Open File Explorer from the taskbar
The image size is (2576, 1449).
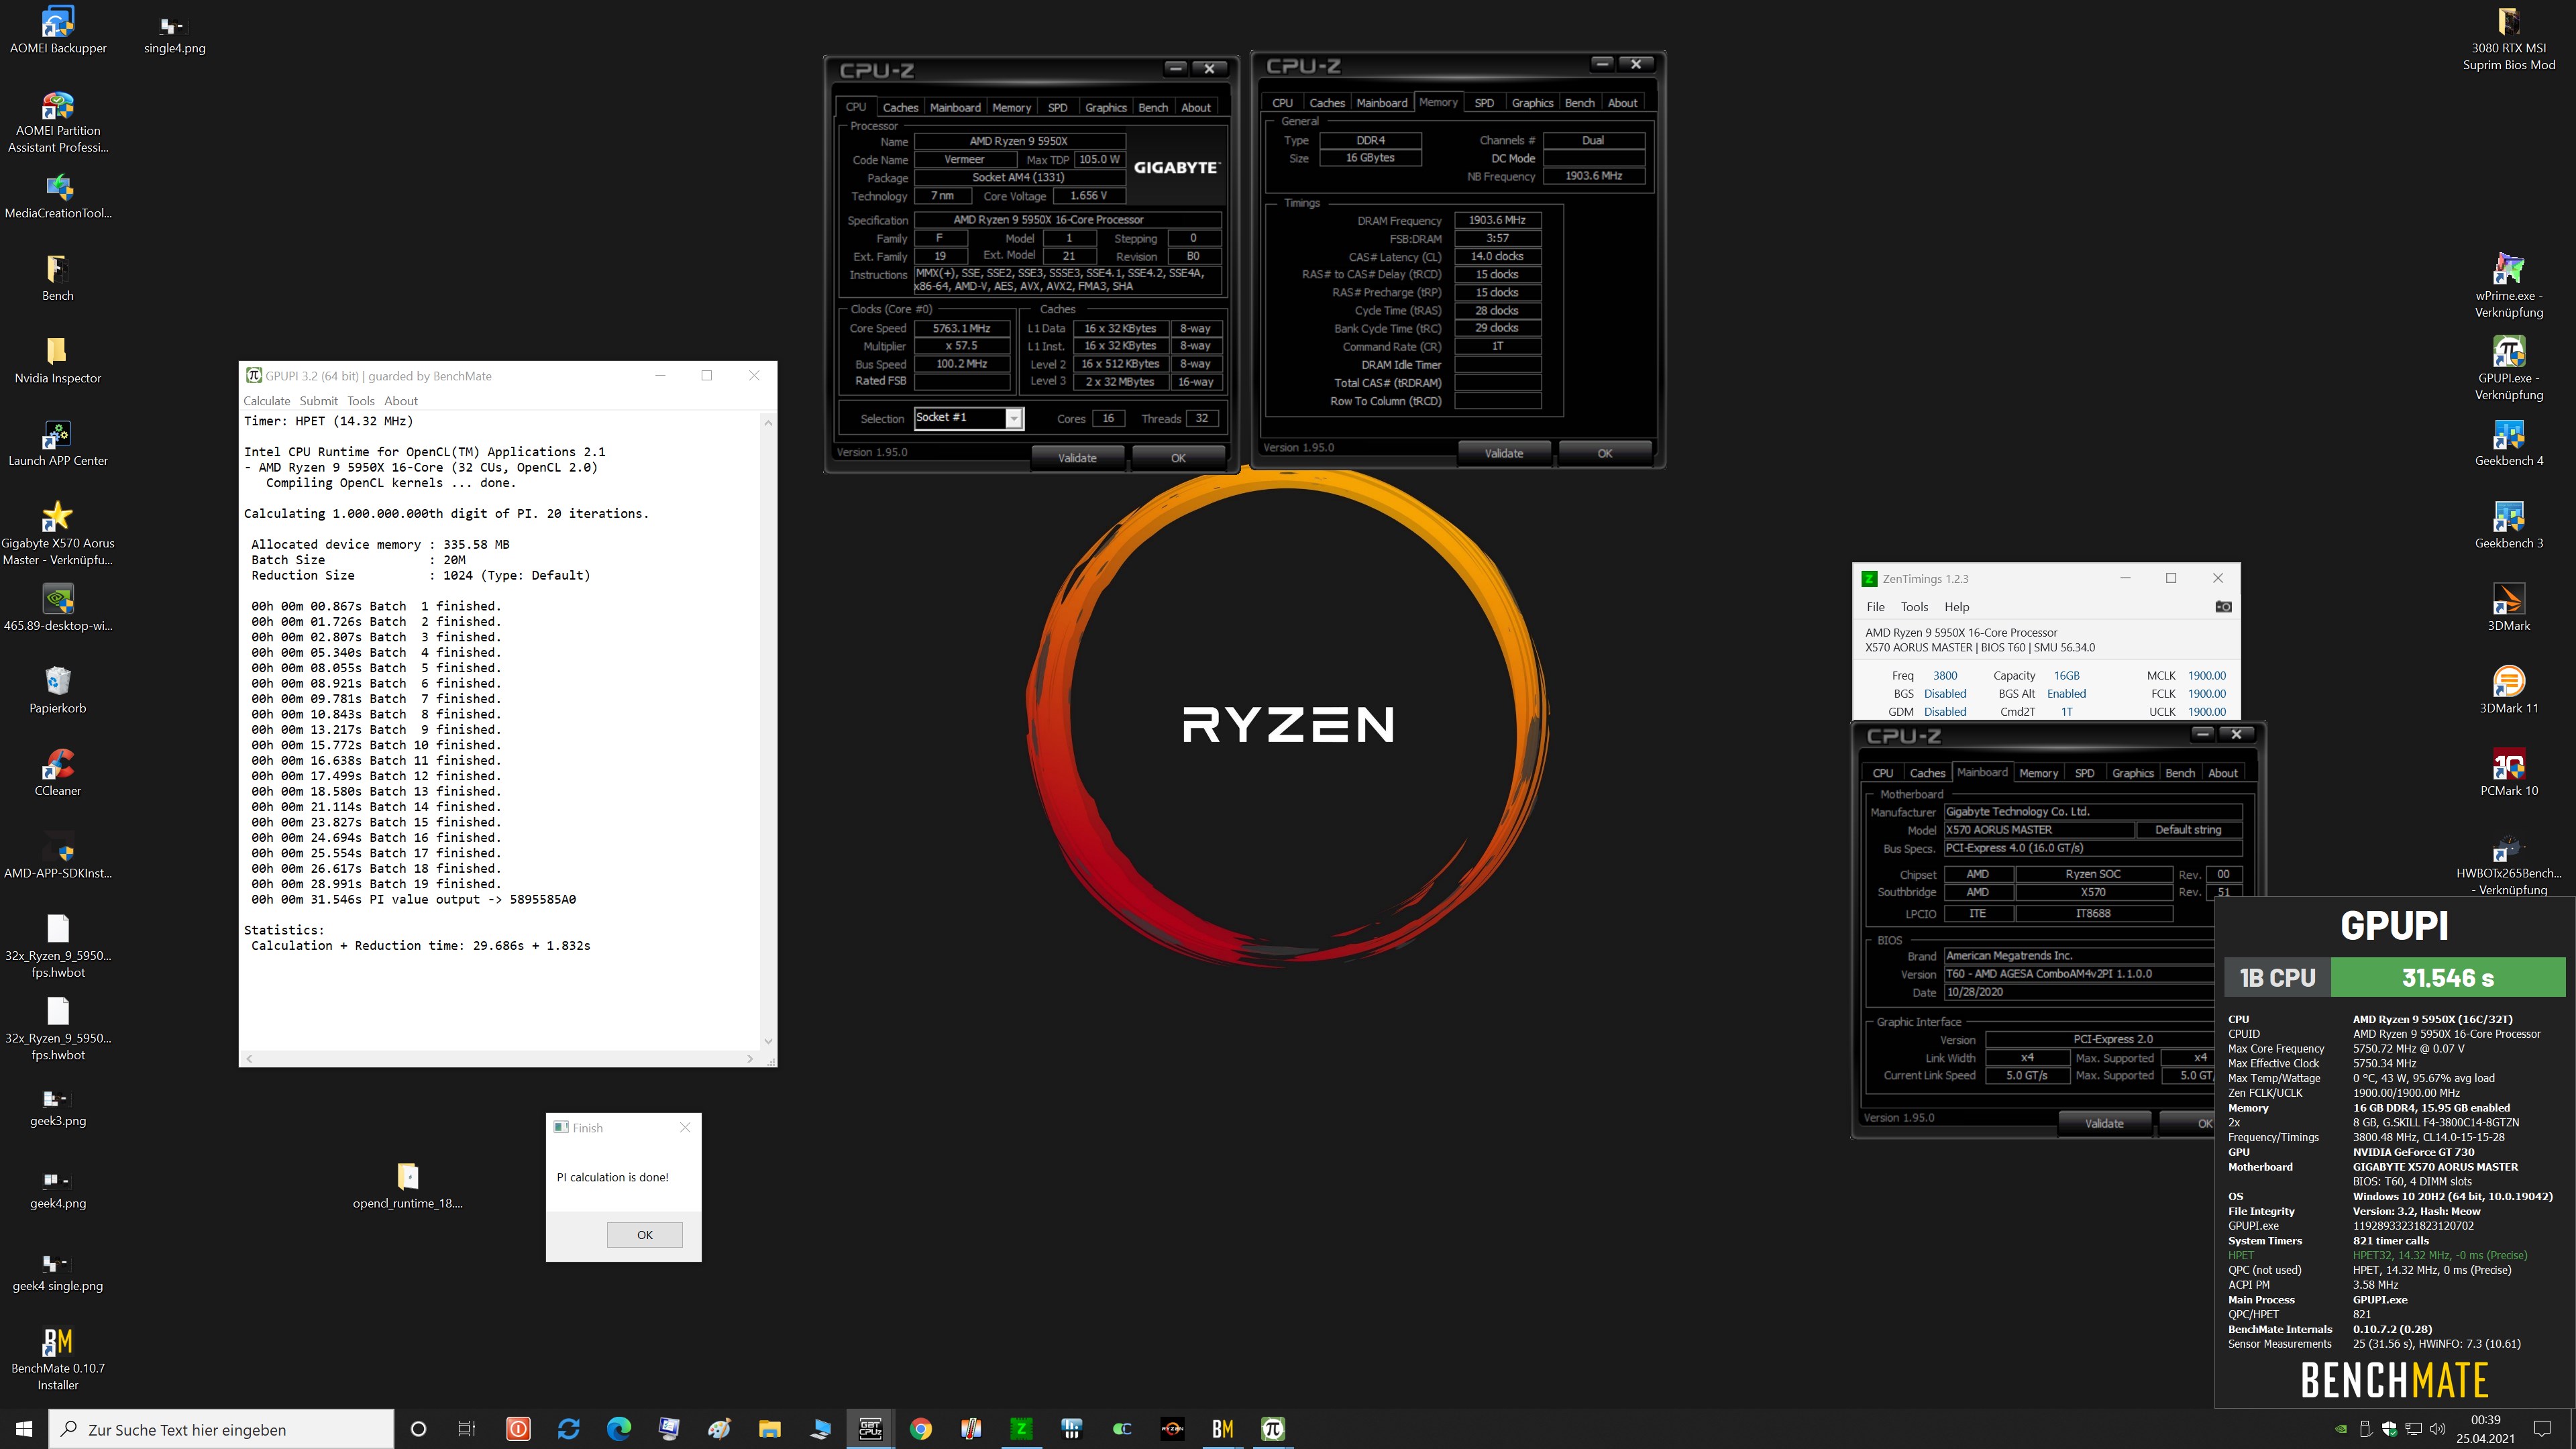[769, 1428]
